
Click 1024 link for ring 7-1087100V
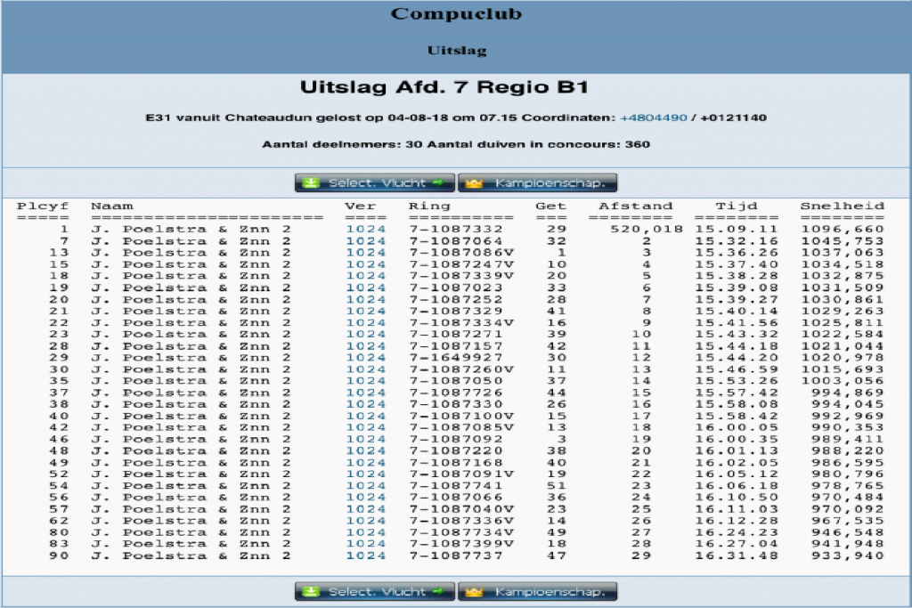click(x=365, y=416)
